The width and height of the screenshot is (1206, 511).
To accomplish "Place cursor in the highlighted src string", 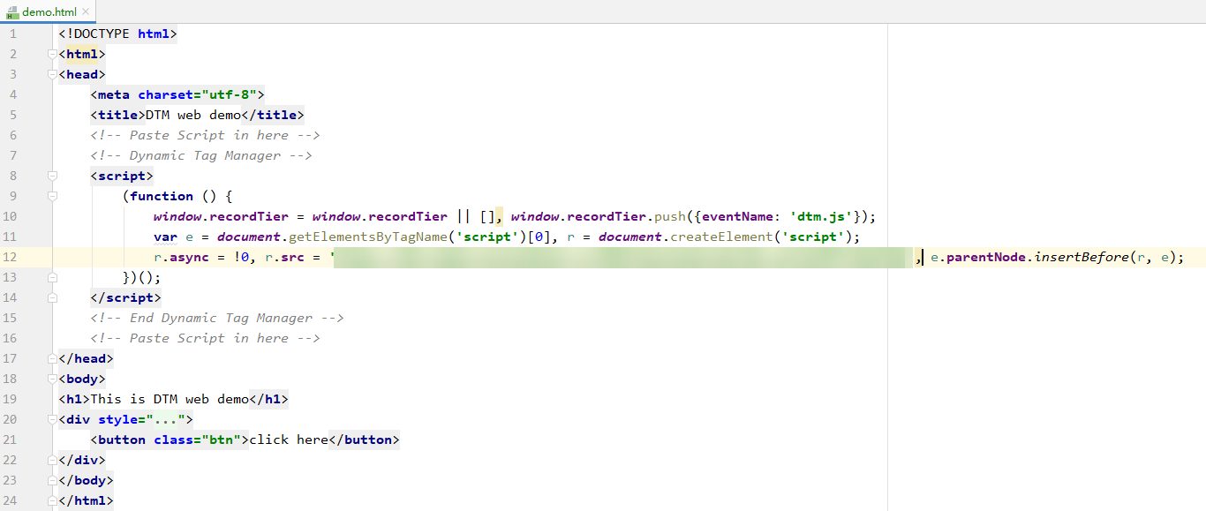I will coord(618,257).
